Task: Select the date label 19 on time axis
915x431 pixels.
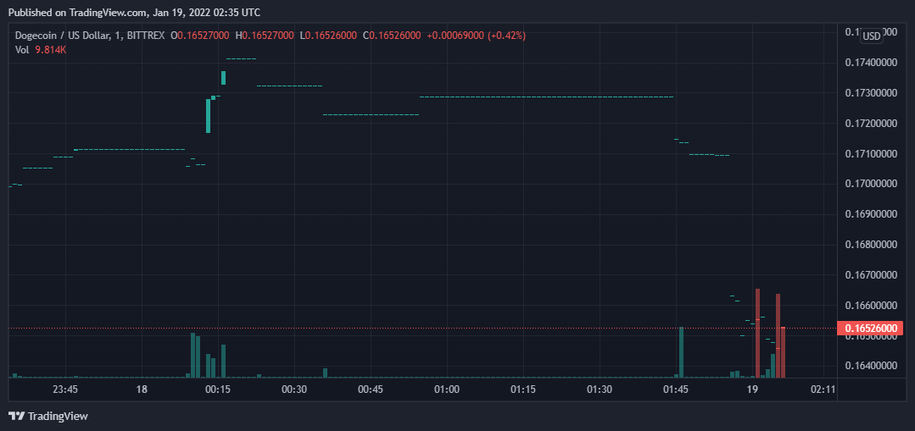Action: (x=751, y=390)
